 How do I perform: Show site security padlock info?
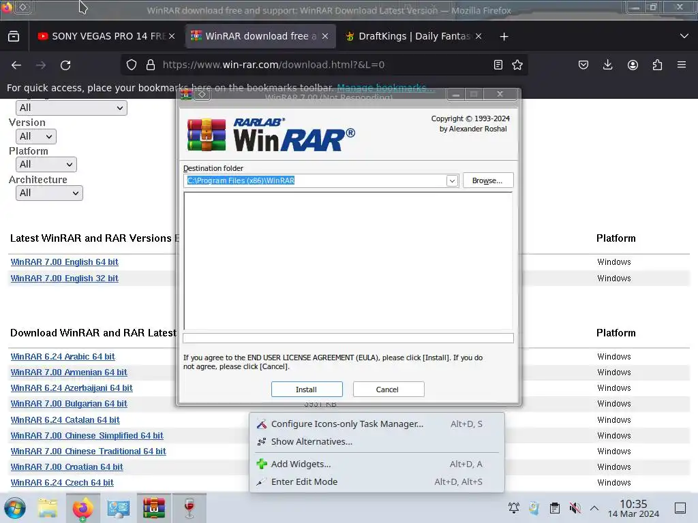(151, 65)
